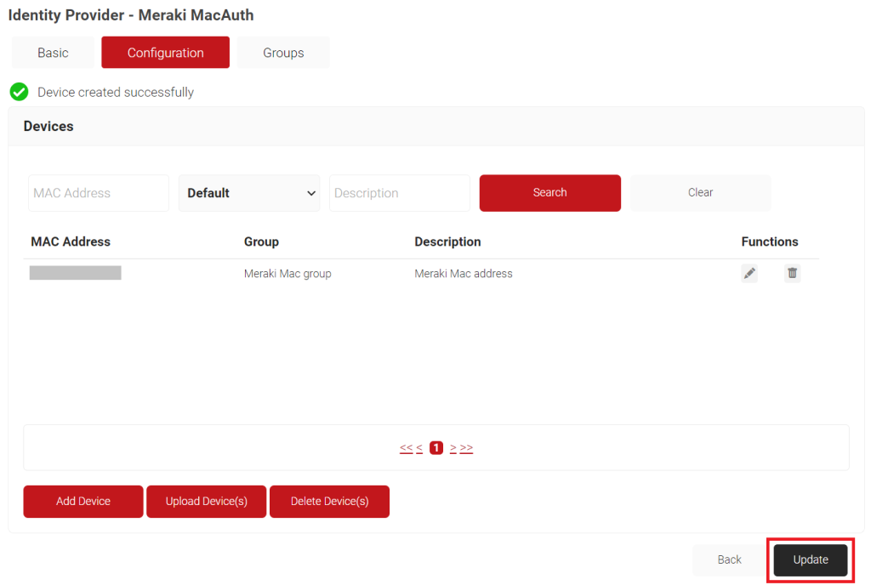Open the Default group dropdown
871x585 pixels.
(248, 193)
